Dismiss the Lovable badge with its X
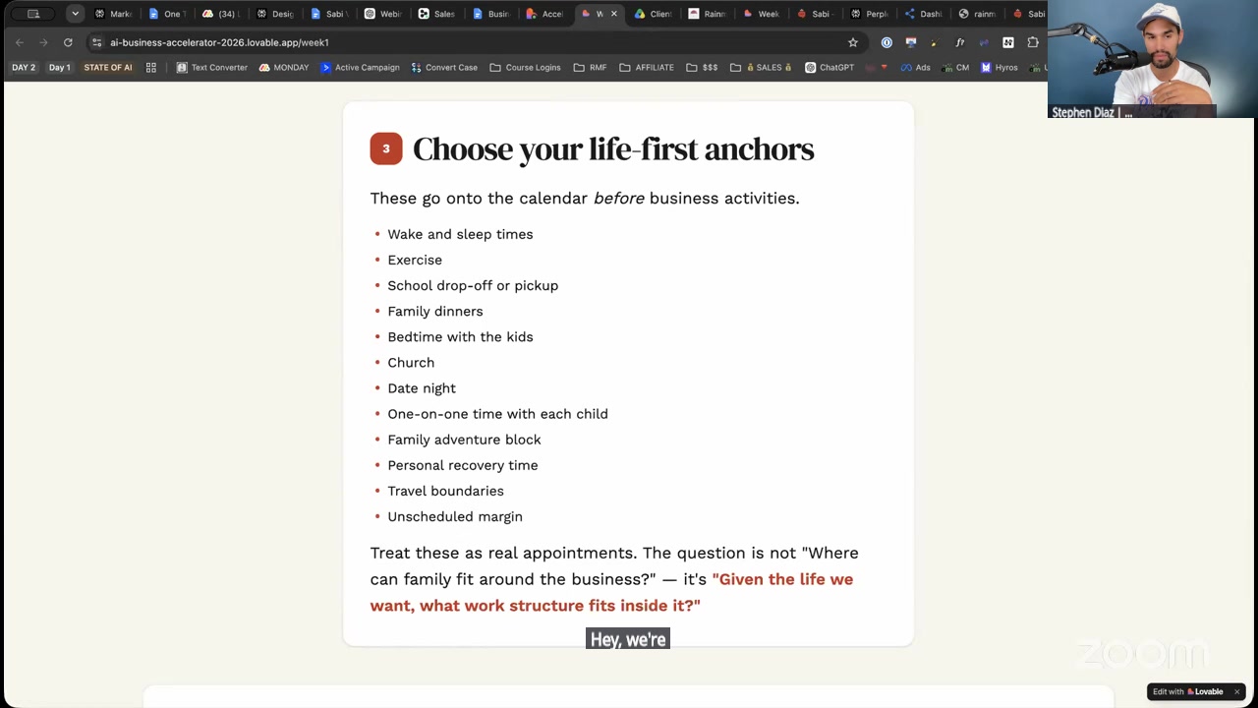The height and width of the screenshot is (708, 1258). (x=1236, y=691)
